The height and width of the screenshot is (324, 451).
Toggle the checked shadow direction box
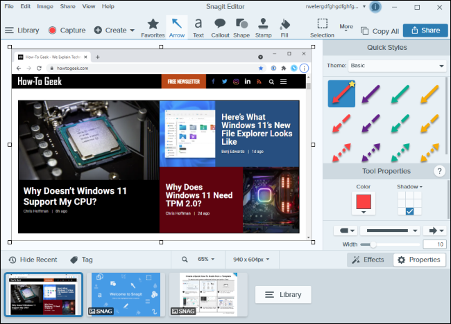coord(409,212)
